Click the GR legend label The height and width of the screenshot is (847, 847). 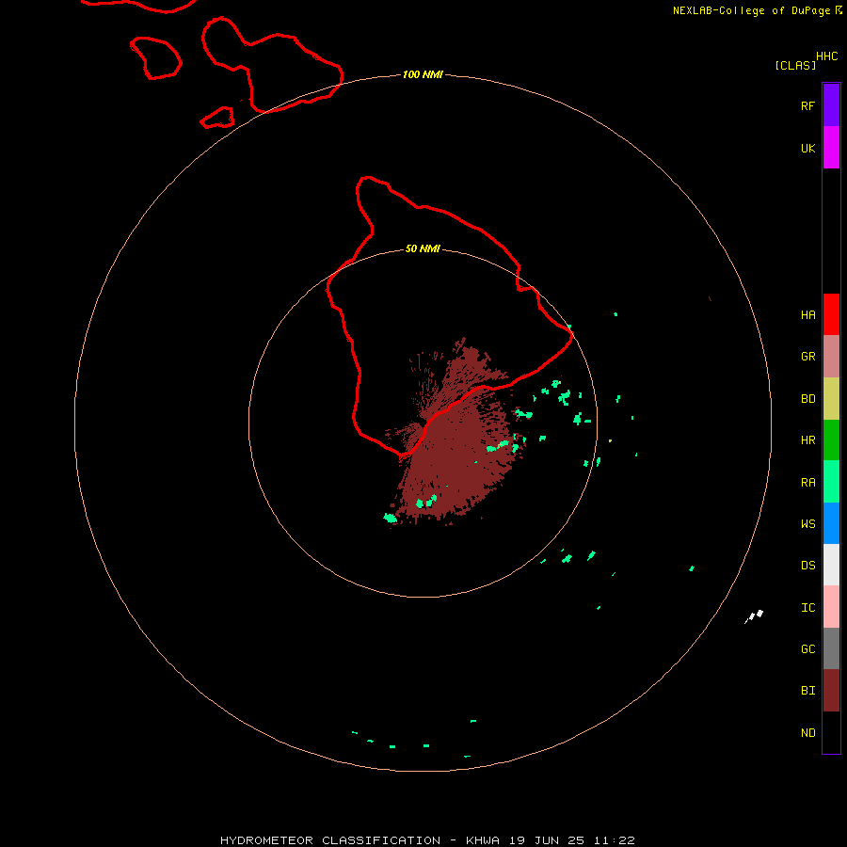coord(807,357)
